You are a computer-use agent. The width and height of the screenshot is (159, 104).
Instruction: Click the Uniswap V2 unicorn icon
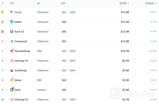click(12, 61)
